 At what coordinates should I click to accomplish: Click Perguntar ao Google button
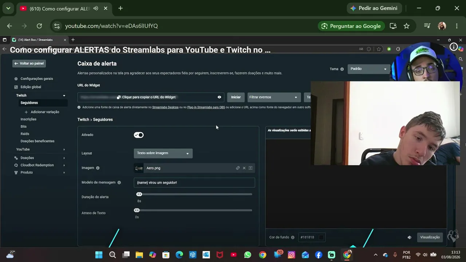pos(351,26)
